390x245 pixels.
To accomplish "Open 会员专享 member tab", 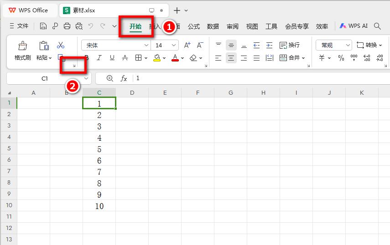I will (x=297, y=26).
